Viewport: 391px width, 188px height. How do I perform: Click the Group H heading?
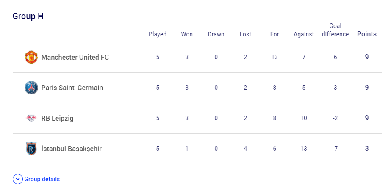28,16
